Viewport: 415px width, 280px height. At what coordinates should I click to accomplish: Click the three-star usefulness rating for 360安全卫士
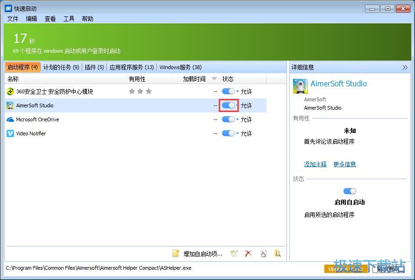point(140,91)
